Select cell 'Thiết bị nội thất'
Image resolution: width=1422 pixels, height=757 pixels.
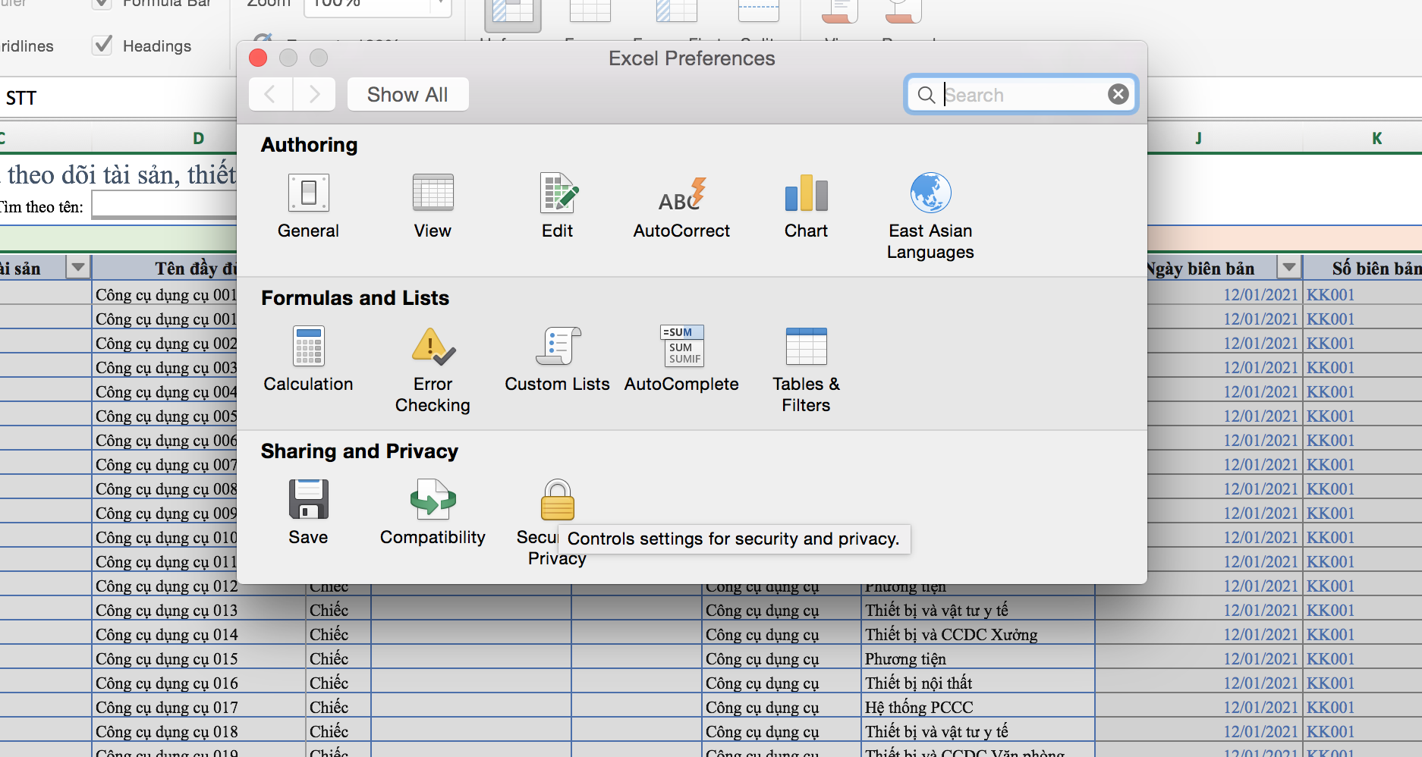(x=978, y=683)
